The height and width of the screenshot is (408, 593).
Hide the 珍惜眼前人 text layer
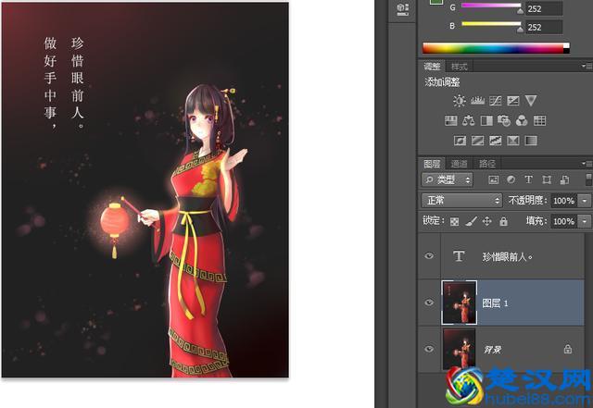(x=428, y=256)
